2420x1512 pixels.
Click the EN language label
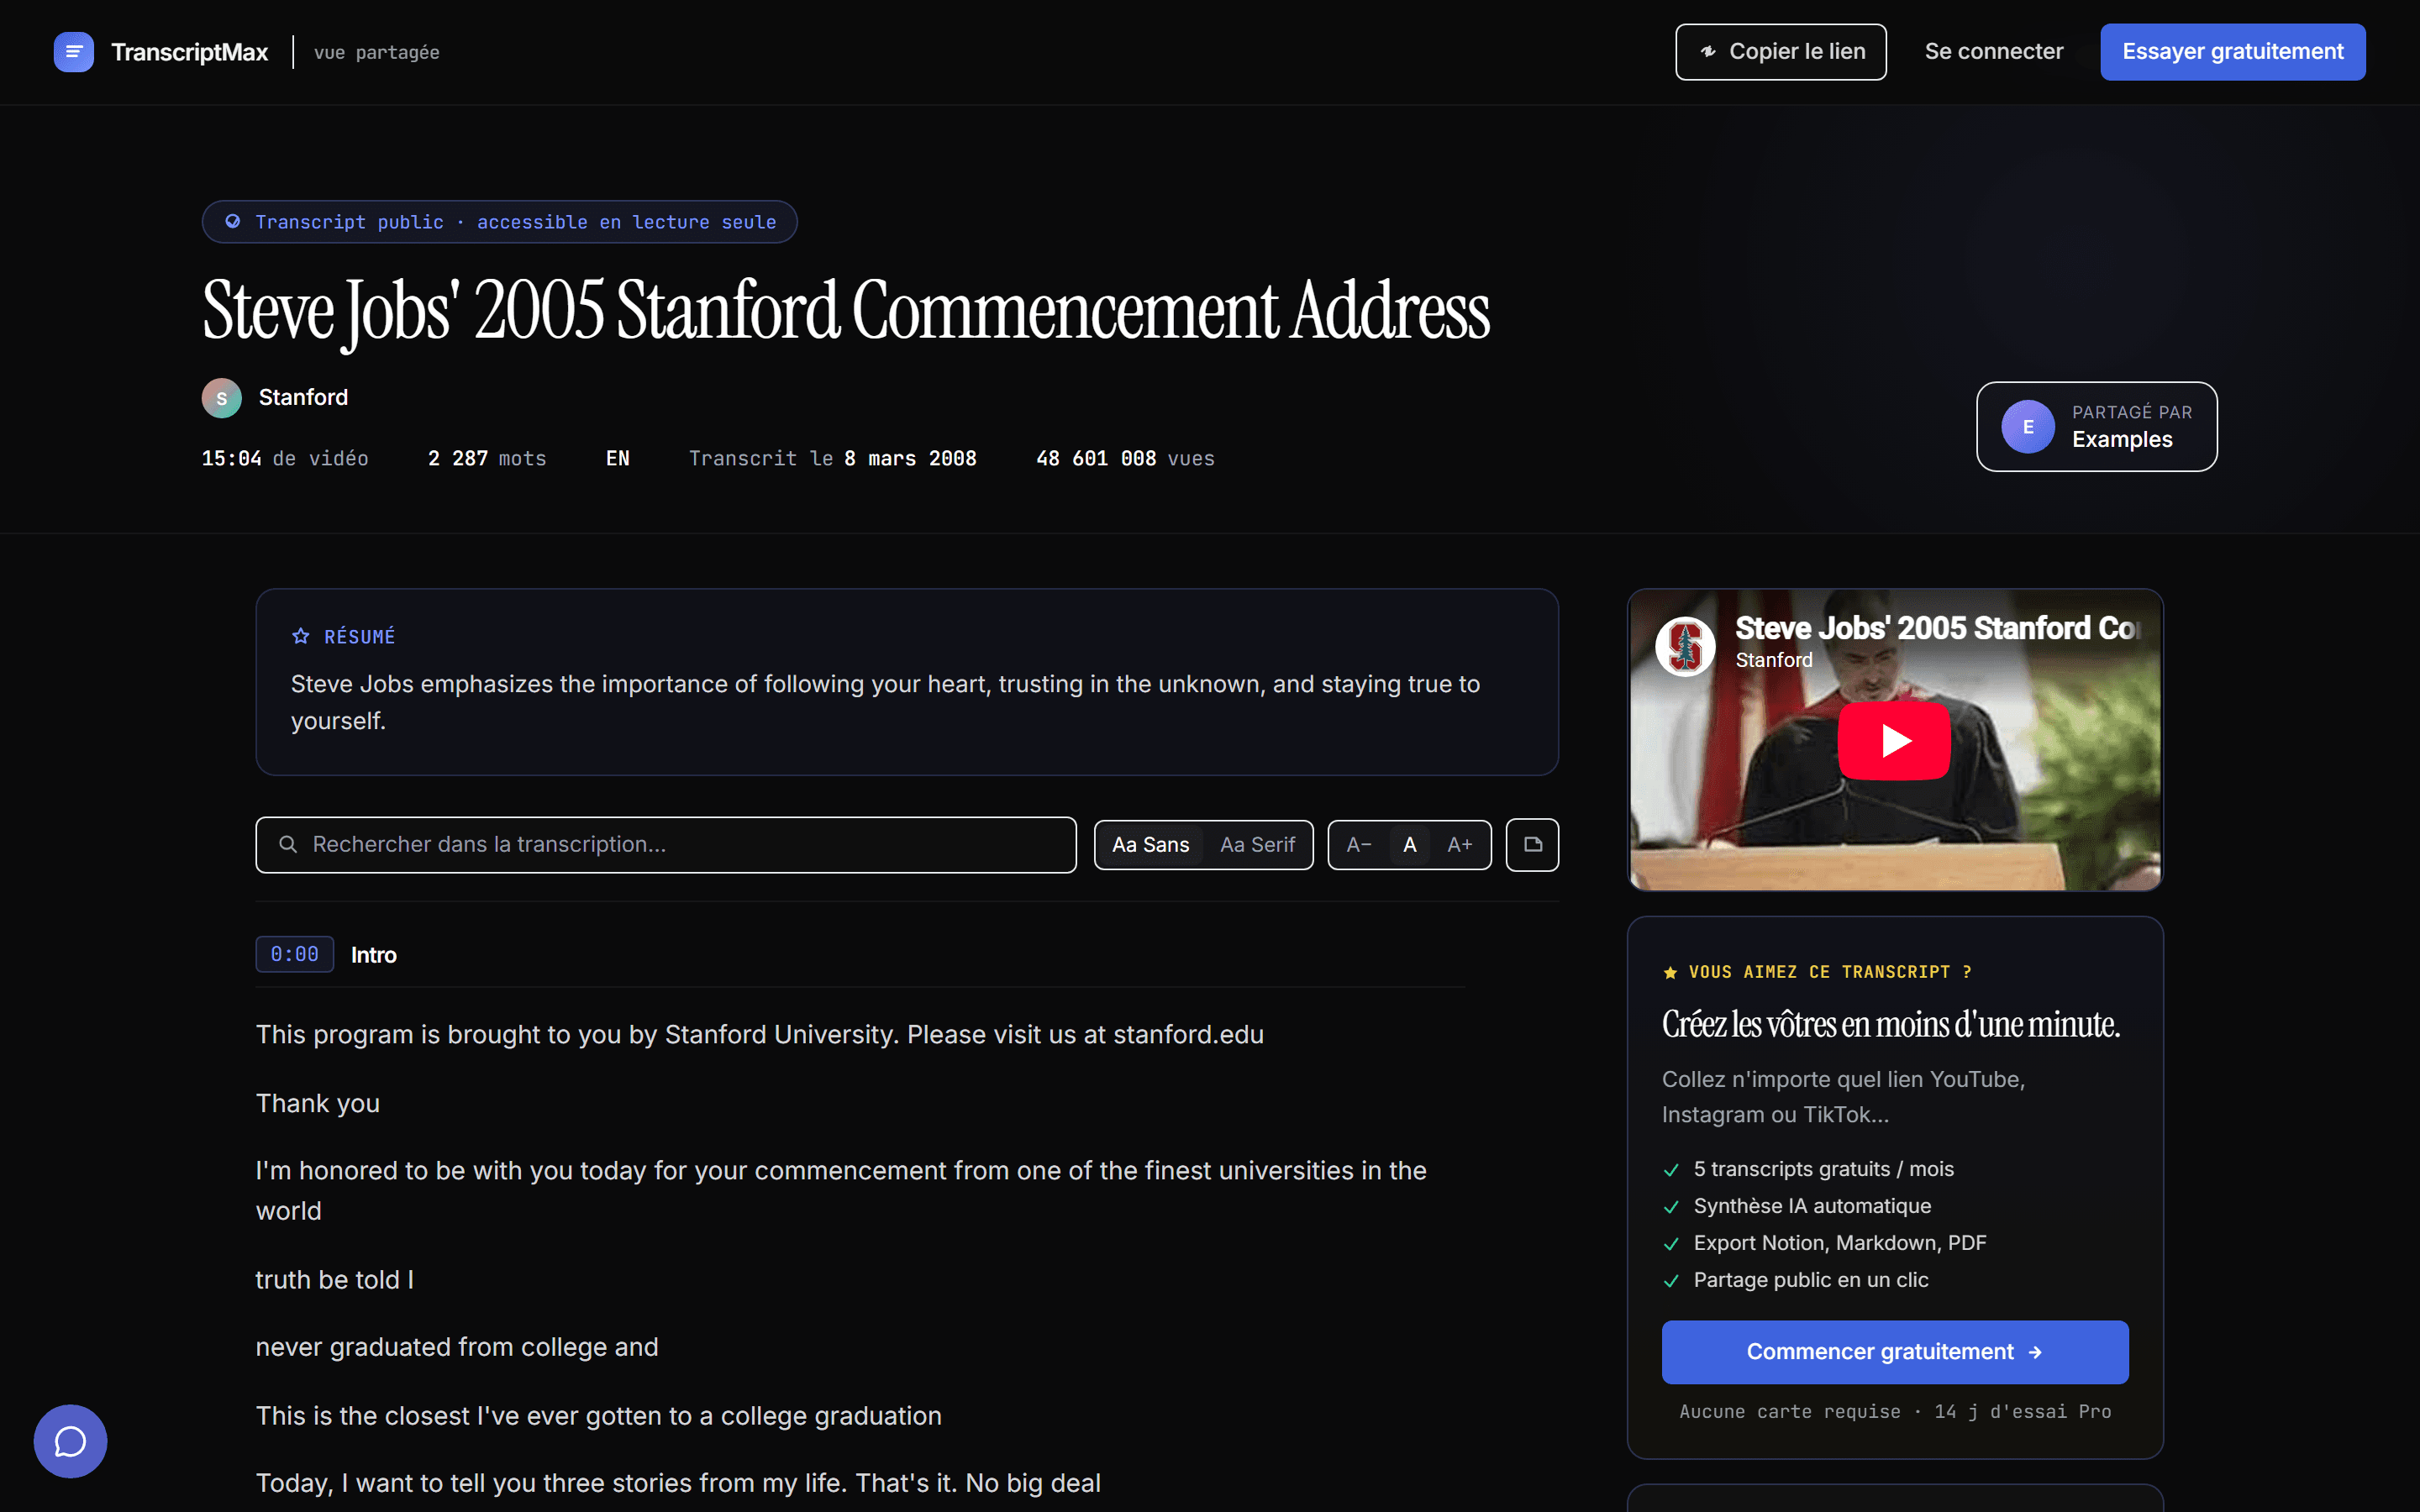(618, 459)
